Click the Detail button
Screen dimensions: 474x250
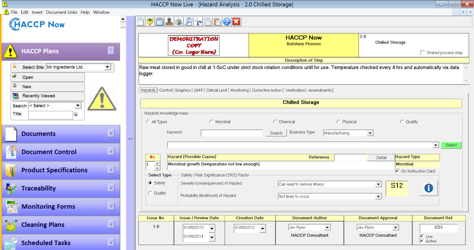(x=381, y=158)
